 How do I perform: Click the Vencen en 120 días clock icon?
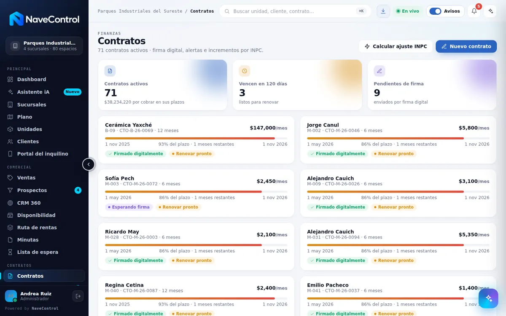245,71
